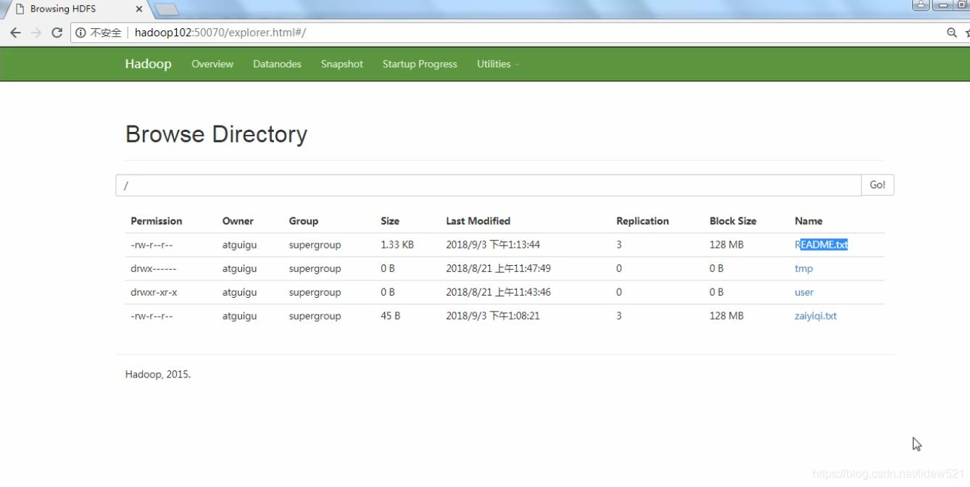Viewport: 970px width, 487px height.
Task: Click the 2018/8/21 上午11:47:49 timestamp
Action: (x=498, y=268)
